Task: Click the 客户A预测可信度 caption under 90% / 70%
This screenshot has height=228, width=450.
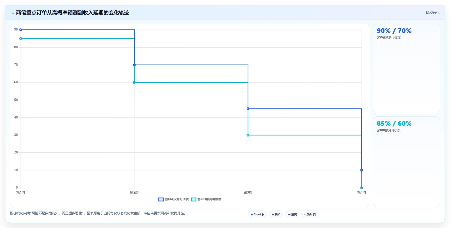Action: (x=389, y=38)
